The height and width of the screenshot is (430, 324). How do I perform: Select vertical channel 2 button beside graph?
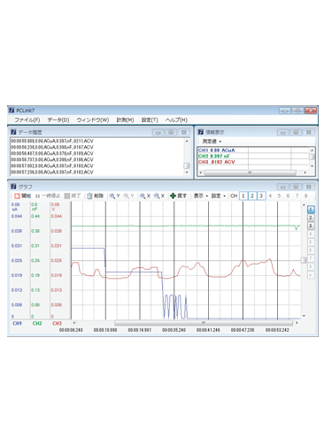coord(311,218)
